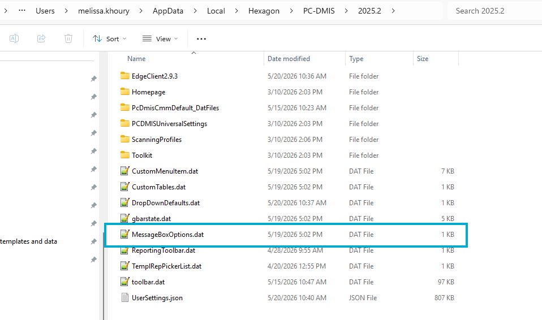Image resolution: width=542 pixels, height=320 pixels.
Task: Select the PCDMISUniversalSettings folder icon
Action: pos(125,123)
